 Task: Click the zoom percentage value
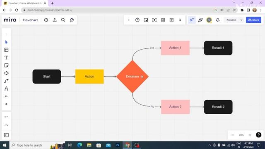tap(241, 135)
